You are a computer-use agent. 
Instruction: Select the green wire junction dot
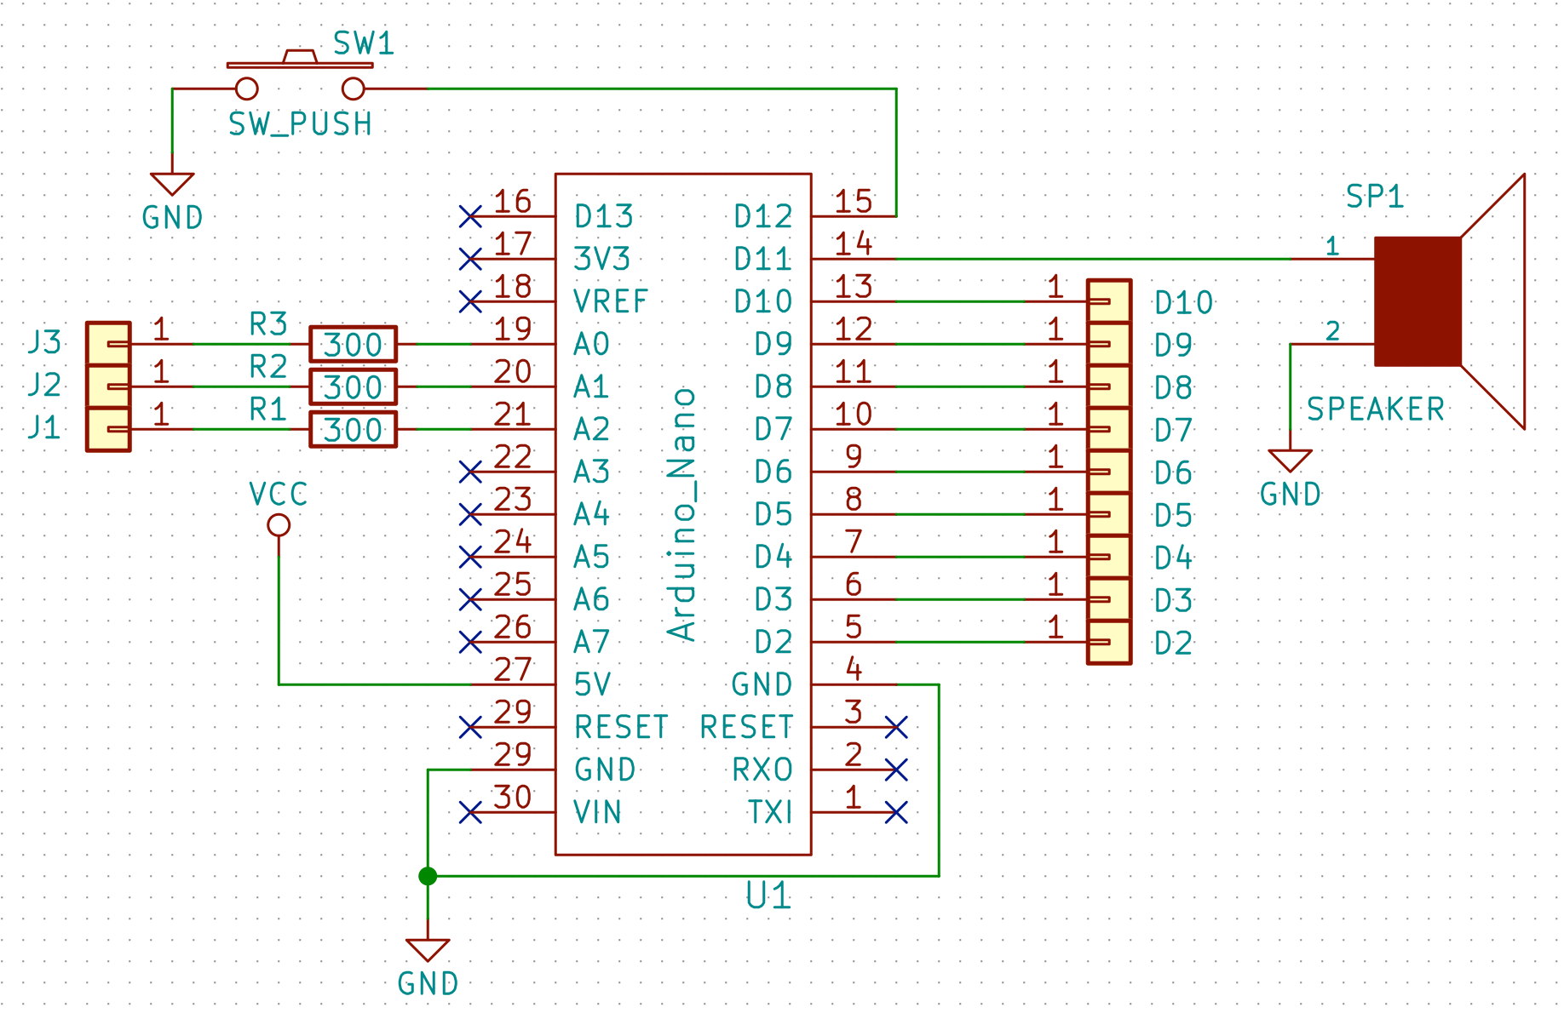[428, 875]
